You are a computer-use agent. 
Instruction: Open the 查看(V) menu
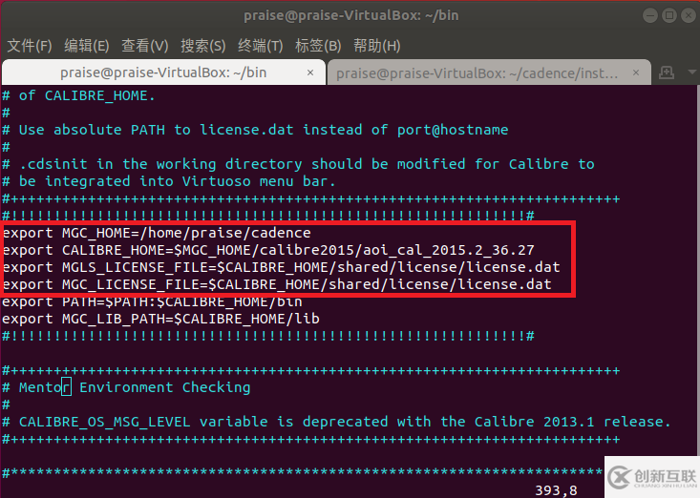click(x=144, y=46)
